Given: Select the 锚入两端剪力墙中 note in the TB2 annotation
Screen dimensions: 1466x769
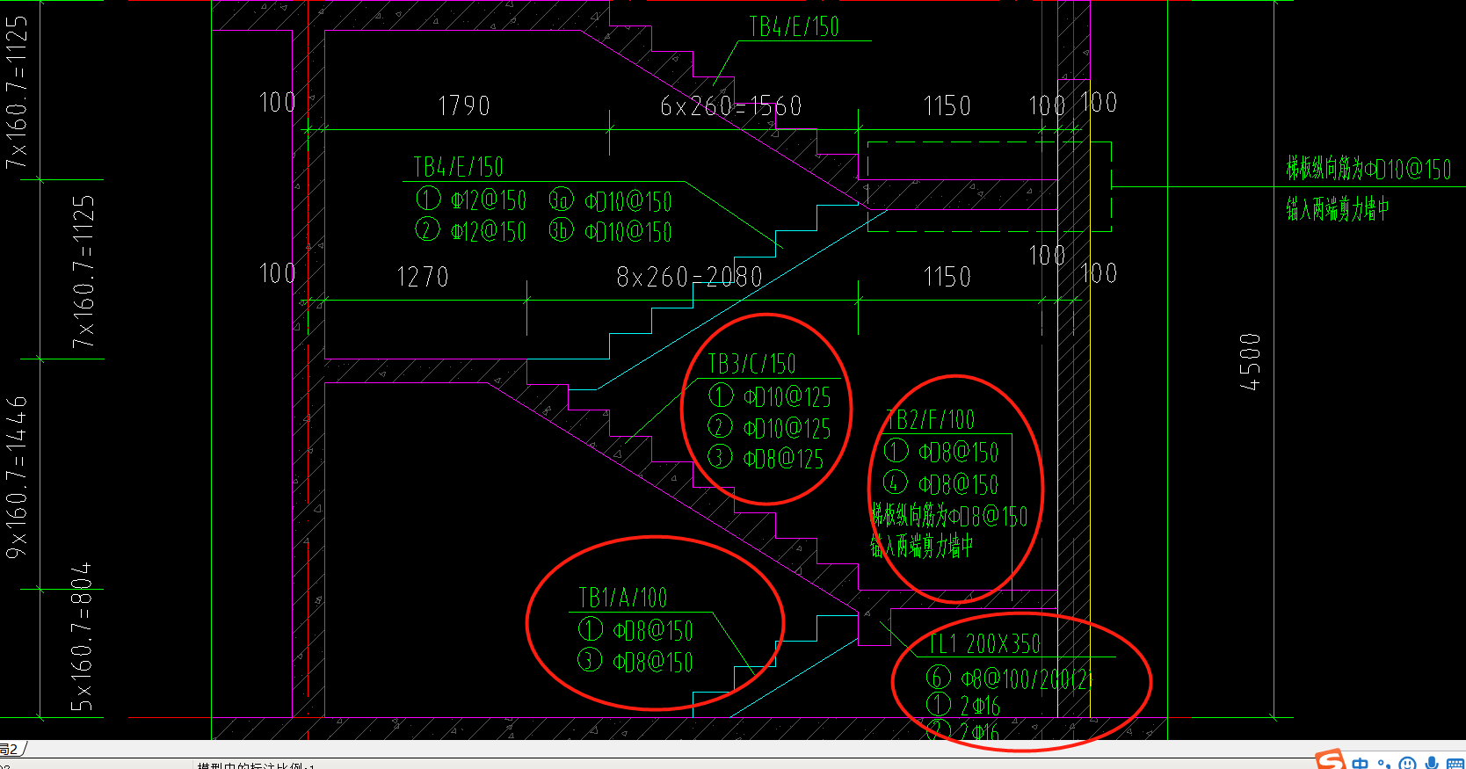Looking at the screenshot, I should coord(922,547).
